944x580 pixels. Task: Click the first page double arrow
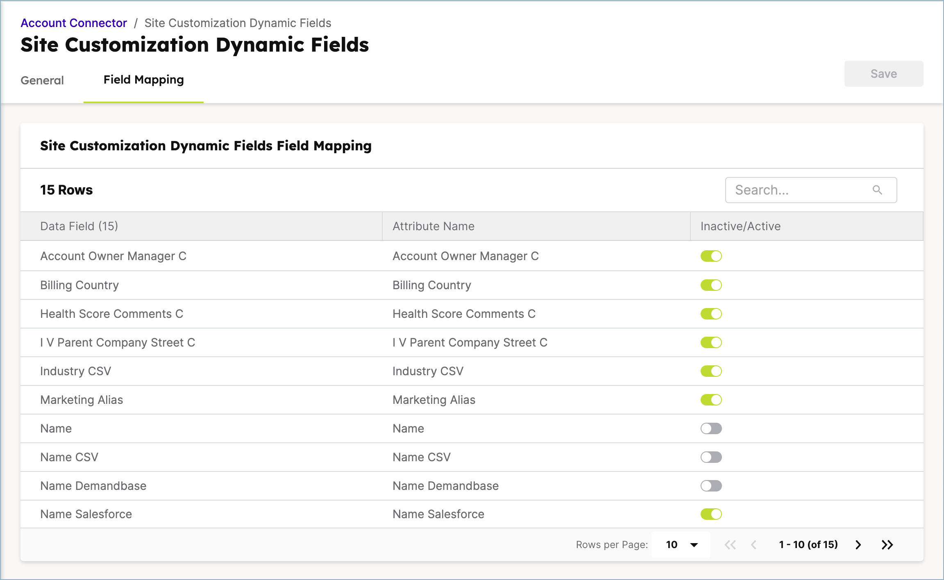tap(730, 544)
